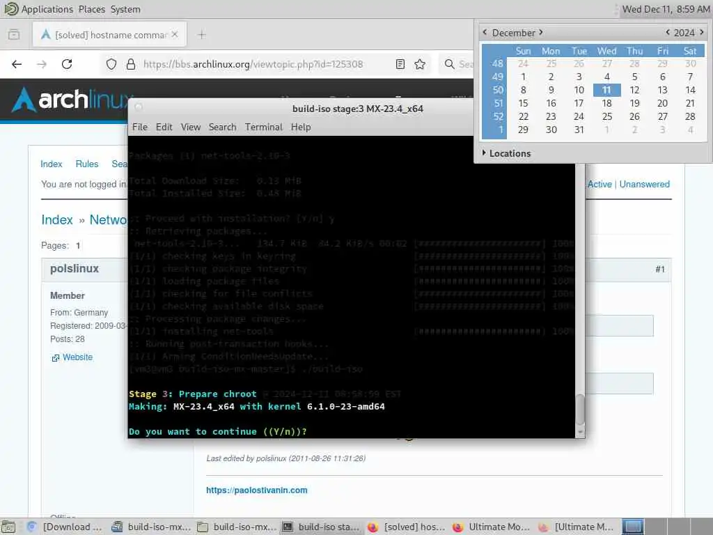
Task: Open the terminal File menu
Action: coord(139,127)
